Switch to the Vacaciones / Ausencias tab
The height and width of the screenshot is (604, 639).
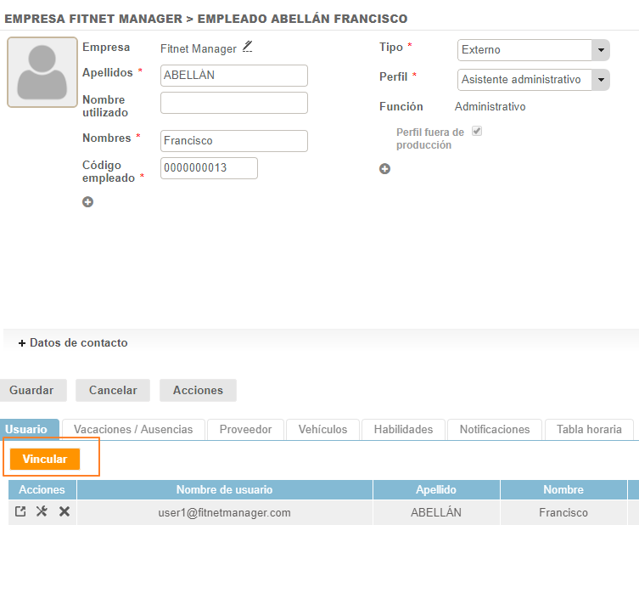click(132, 430)
